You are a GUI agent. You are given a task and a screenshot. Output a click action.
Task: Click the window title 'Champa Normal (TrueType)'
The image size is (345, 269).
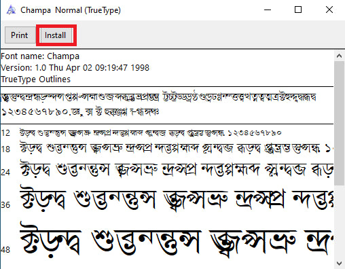(x=71, y=10)
